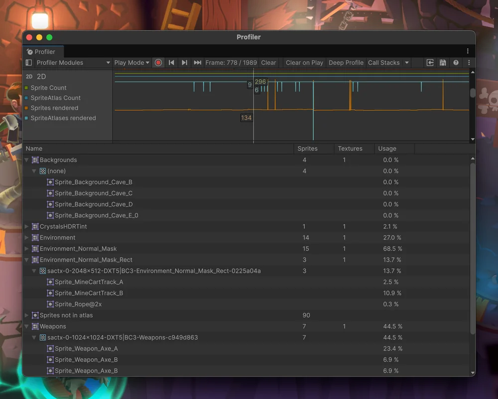Click the Sprite_MineCartTrack_A sprite icon

click(x=50, y=282)
